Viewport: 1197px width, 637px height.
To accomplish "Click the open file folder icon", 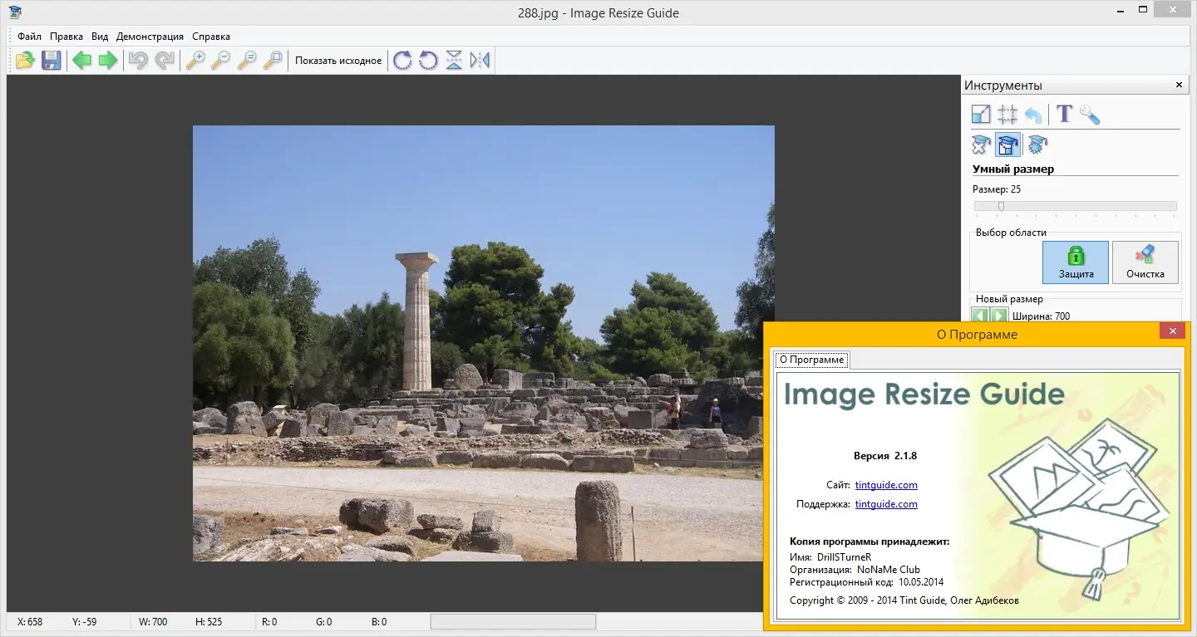I will pyautogui.click(x=25, y=61).
